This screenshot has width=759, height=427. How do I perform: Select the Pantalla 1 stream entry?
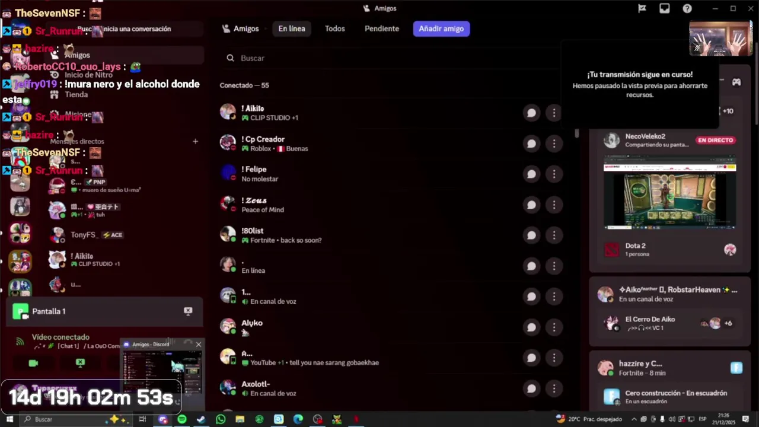104,311
